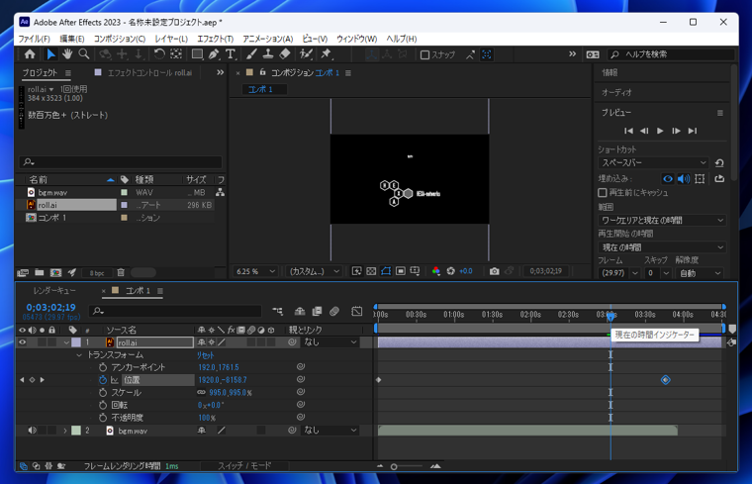Click the timeline zoom slider handle
Screen dimensions: 752x484
click(x=394, y=466)
